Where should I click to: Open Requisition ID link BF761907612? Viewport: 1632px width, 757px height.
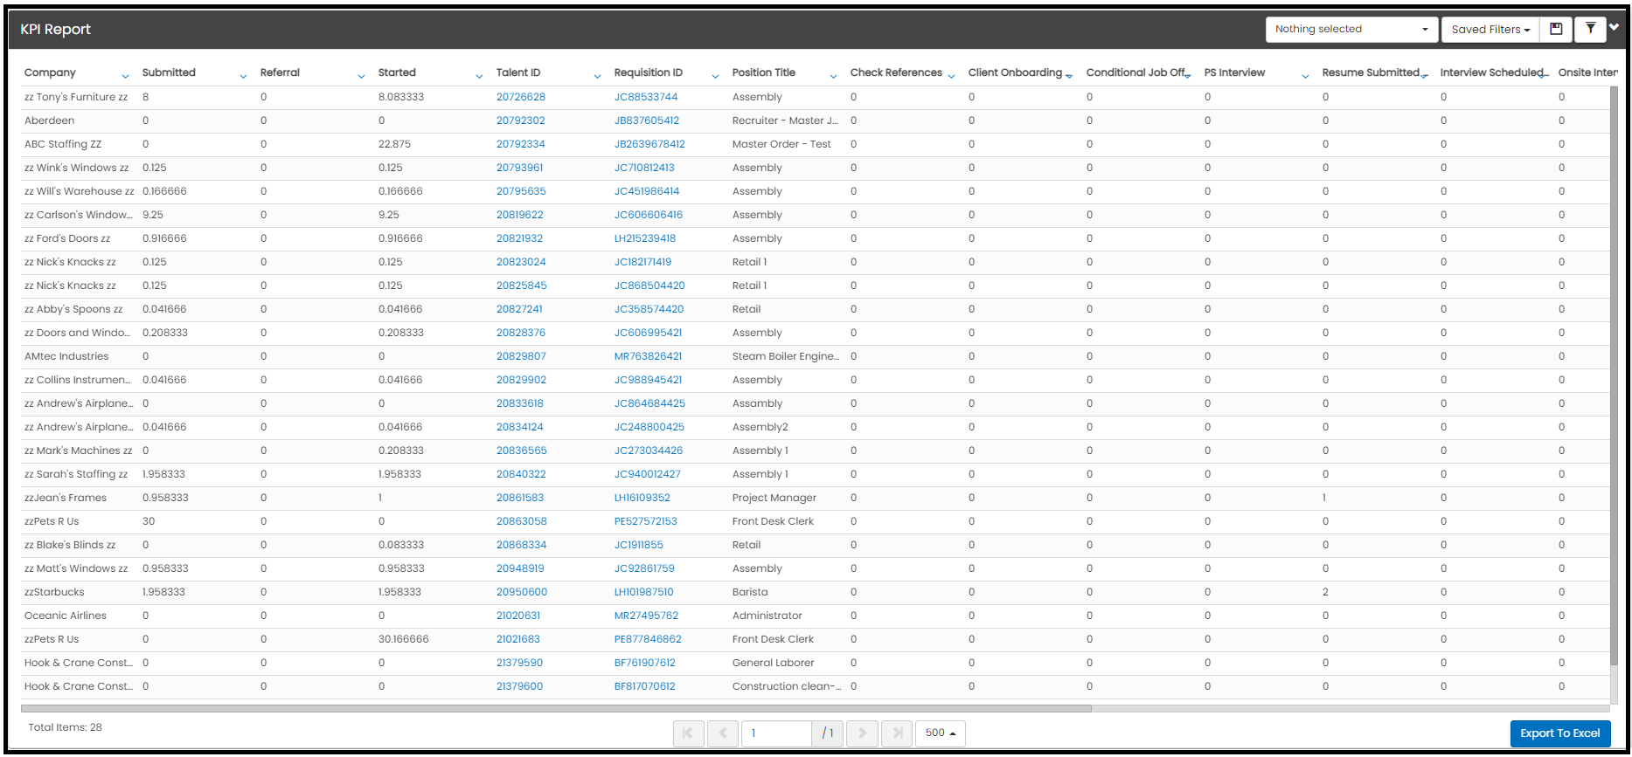645,663
